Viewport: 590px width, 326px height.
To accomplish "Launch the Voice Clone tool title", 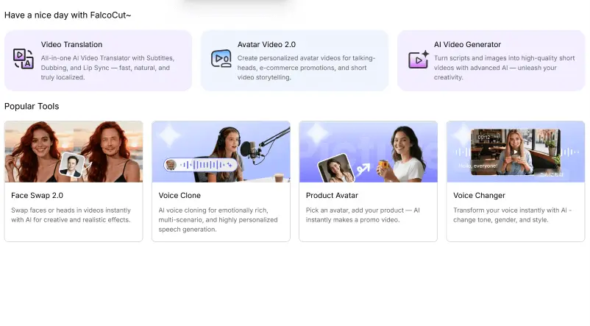I will point(180,196).
